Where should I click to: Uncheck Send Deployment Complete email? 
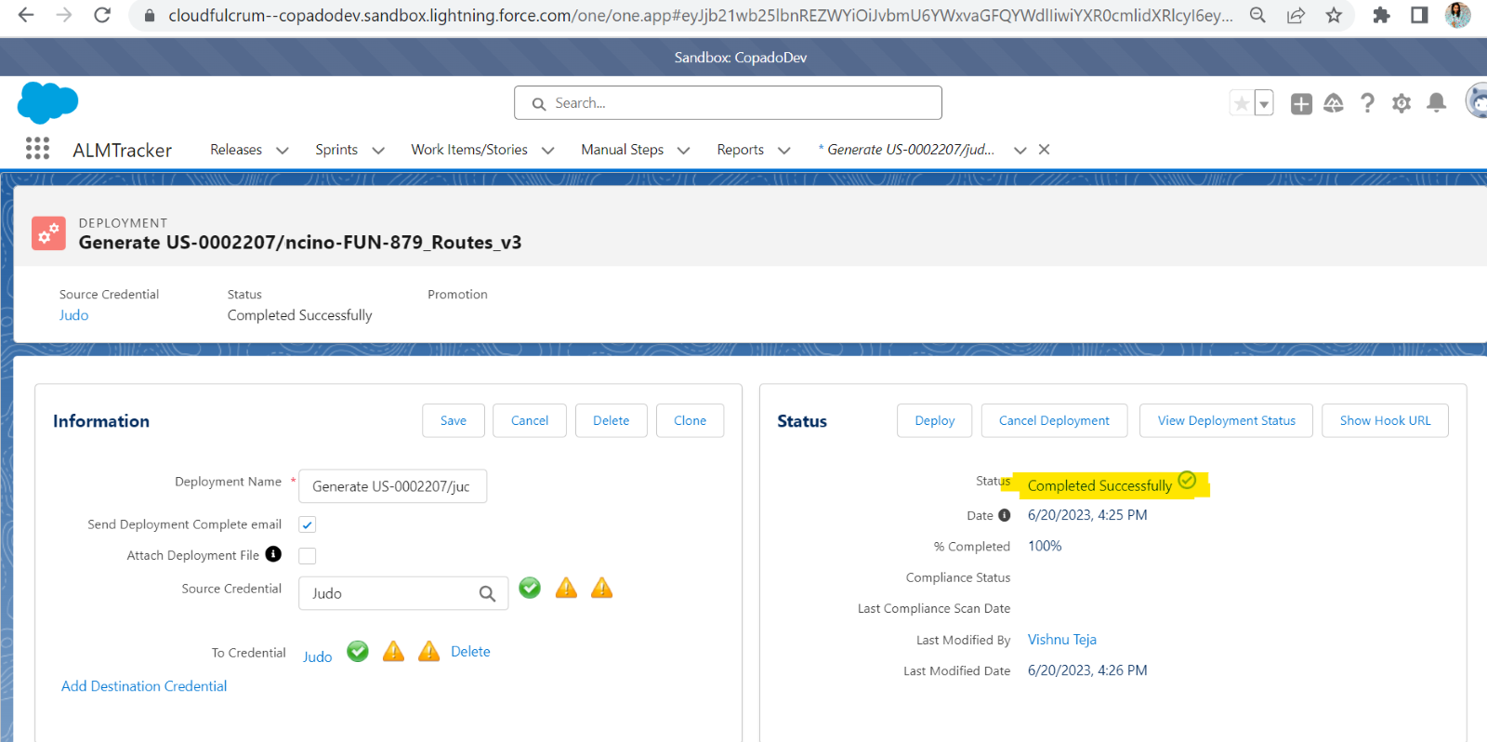click(x=308, y=524)
